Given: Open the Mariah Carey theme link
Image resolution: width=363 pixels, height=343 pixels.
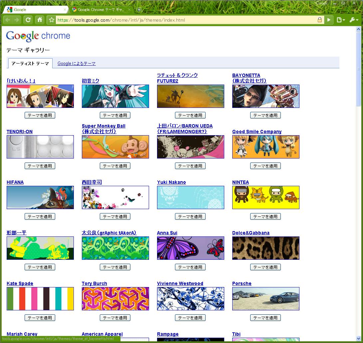Looking at the screenshot, I should pos(22,334).
